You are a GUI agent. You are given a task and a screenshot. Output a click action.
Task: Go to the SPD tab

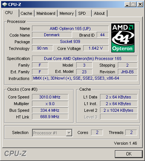[x=84, y=13]
